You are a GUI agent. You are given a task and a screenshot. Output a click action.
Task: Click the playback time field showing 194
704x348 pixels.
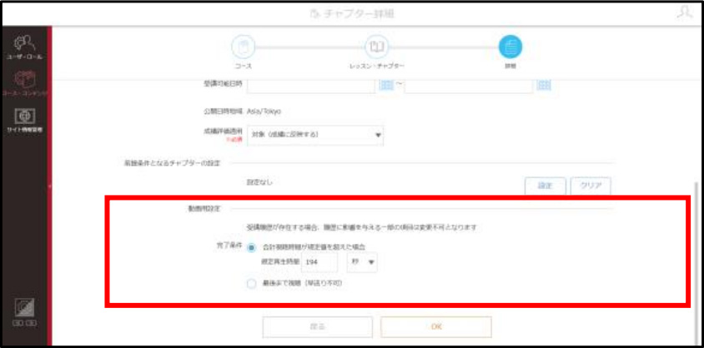coord(319,262)
